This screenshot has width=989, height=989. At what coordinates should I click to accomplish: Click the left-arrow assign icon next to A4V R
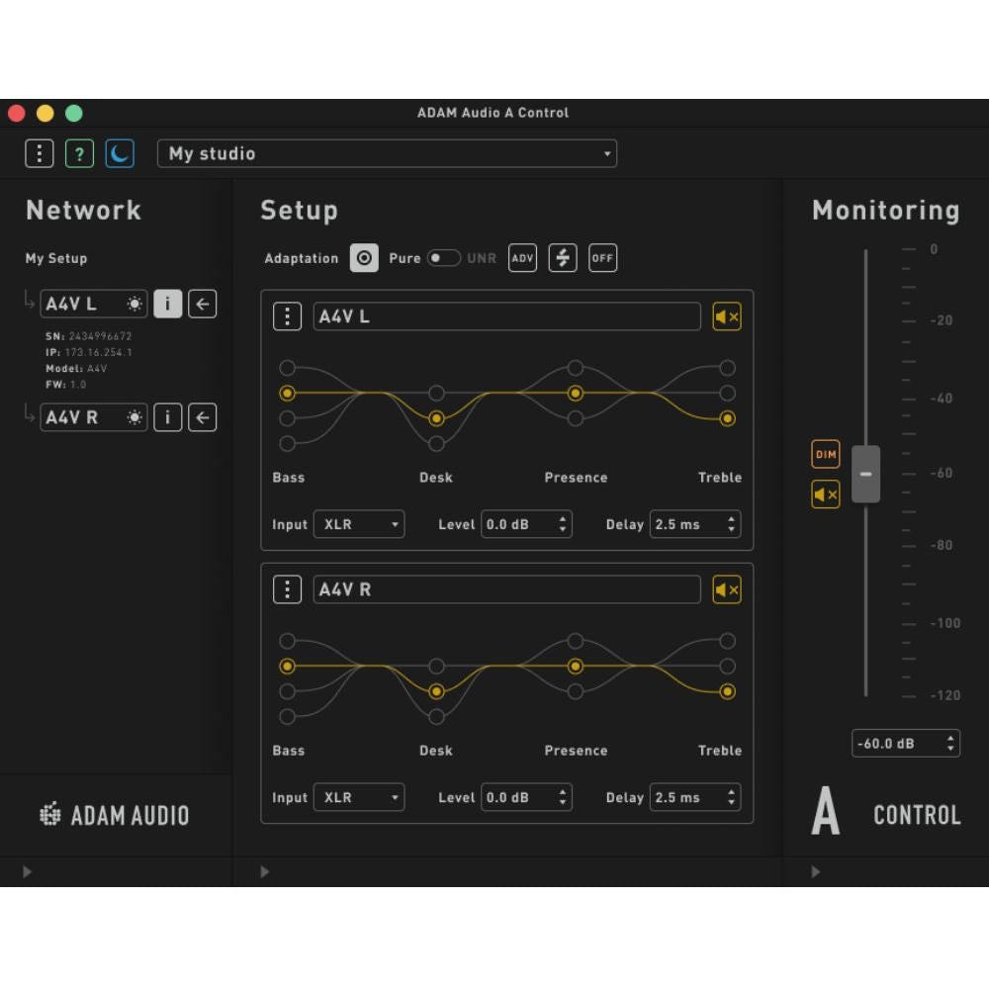coord(202,417)
